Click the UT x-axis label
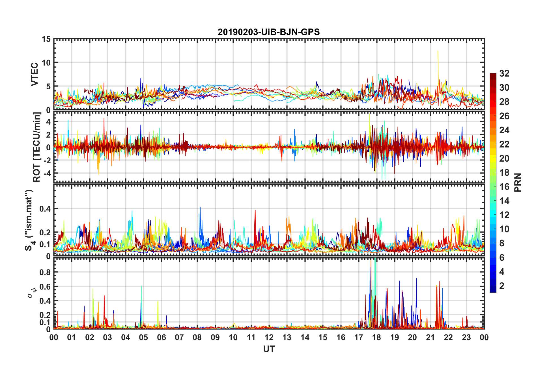538x365 pixels. (x=269, y=349)
